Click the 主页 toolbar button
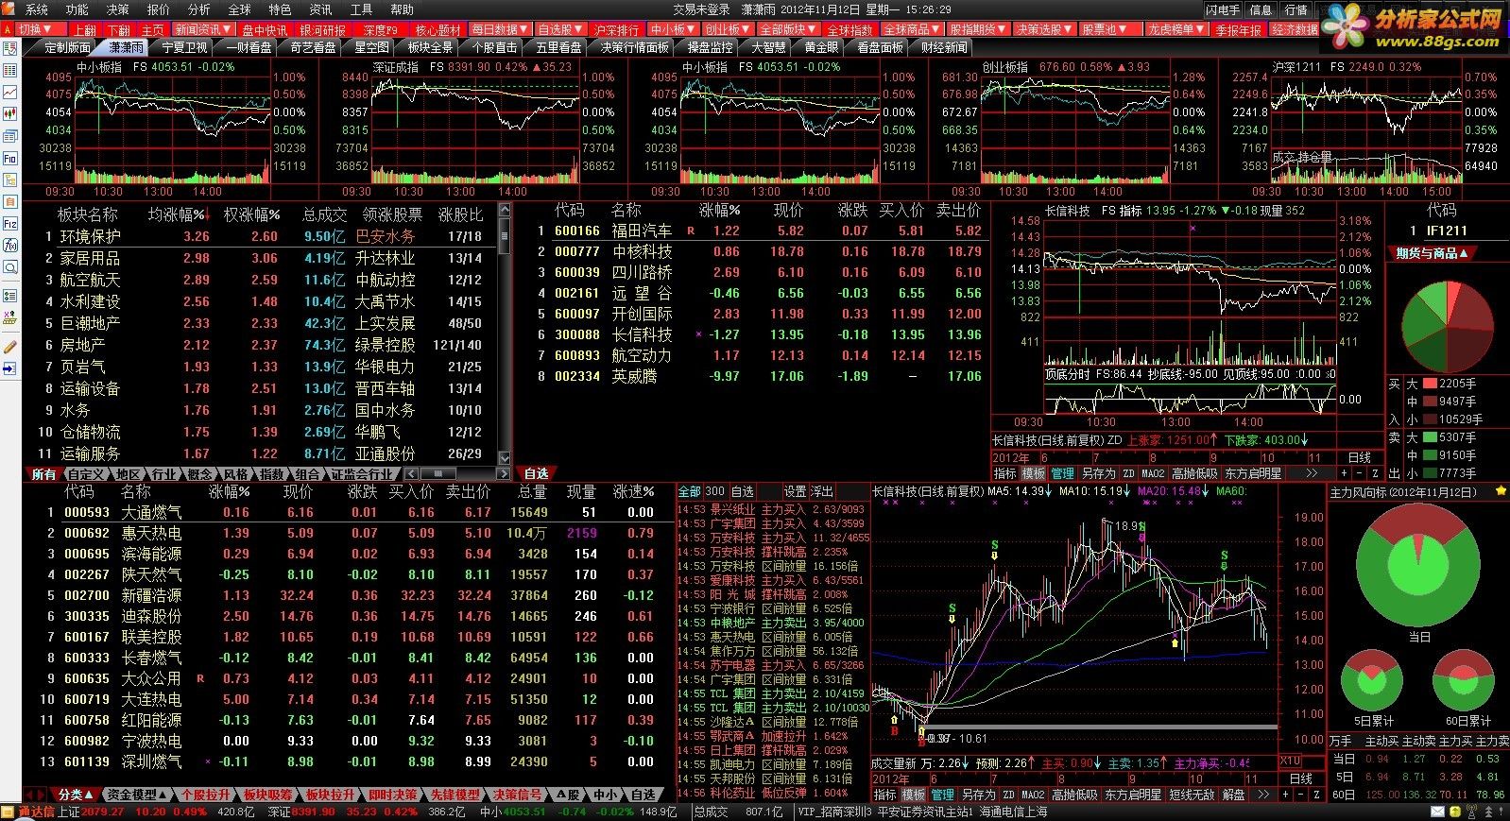The height and width of the screenshot is (821, 1510). (x=153, y=30)
